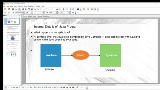Viewport: 160px width, 90px height.
Task: Switch to the Outline view tab
Action: (30, 16)
